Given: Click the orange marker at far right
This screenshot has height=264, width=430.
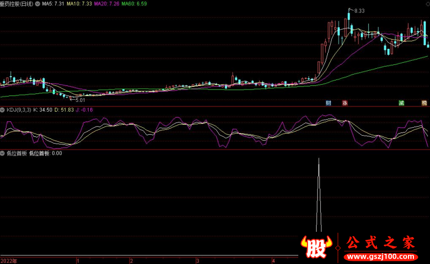Looking at the screenshot, I should point(424,102).
